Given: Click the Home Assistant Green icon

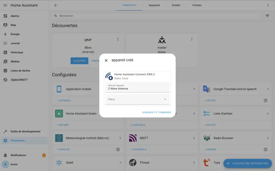Looking at the screenshot, I should (59, 113).
